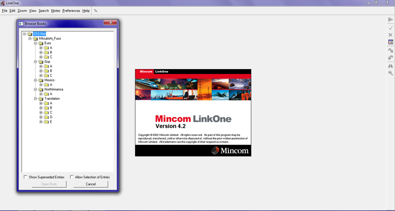Click the Gxp folder icon
This screenshot has height=211, width=395.
(x=41, y=62)
